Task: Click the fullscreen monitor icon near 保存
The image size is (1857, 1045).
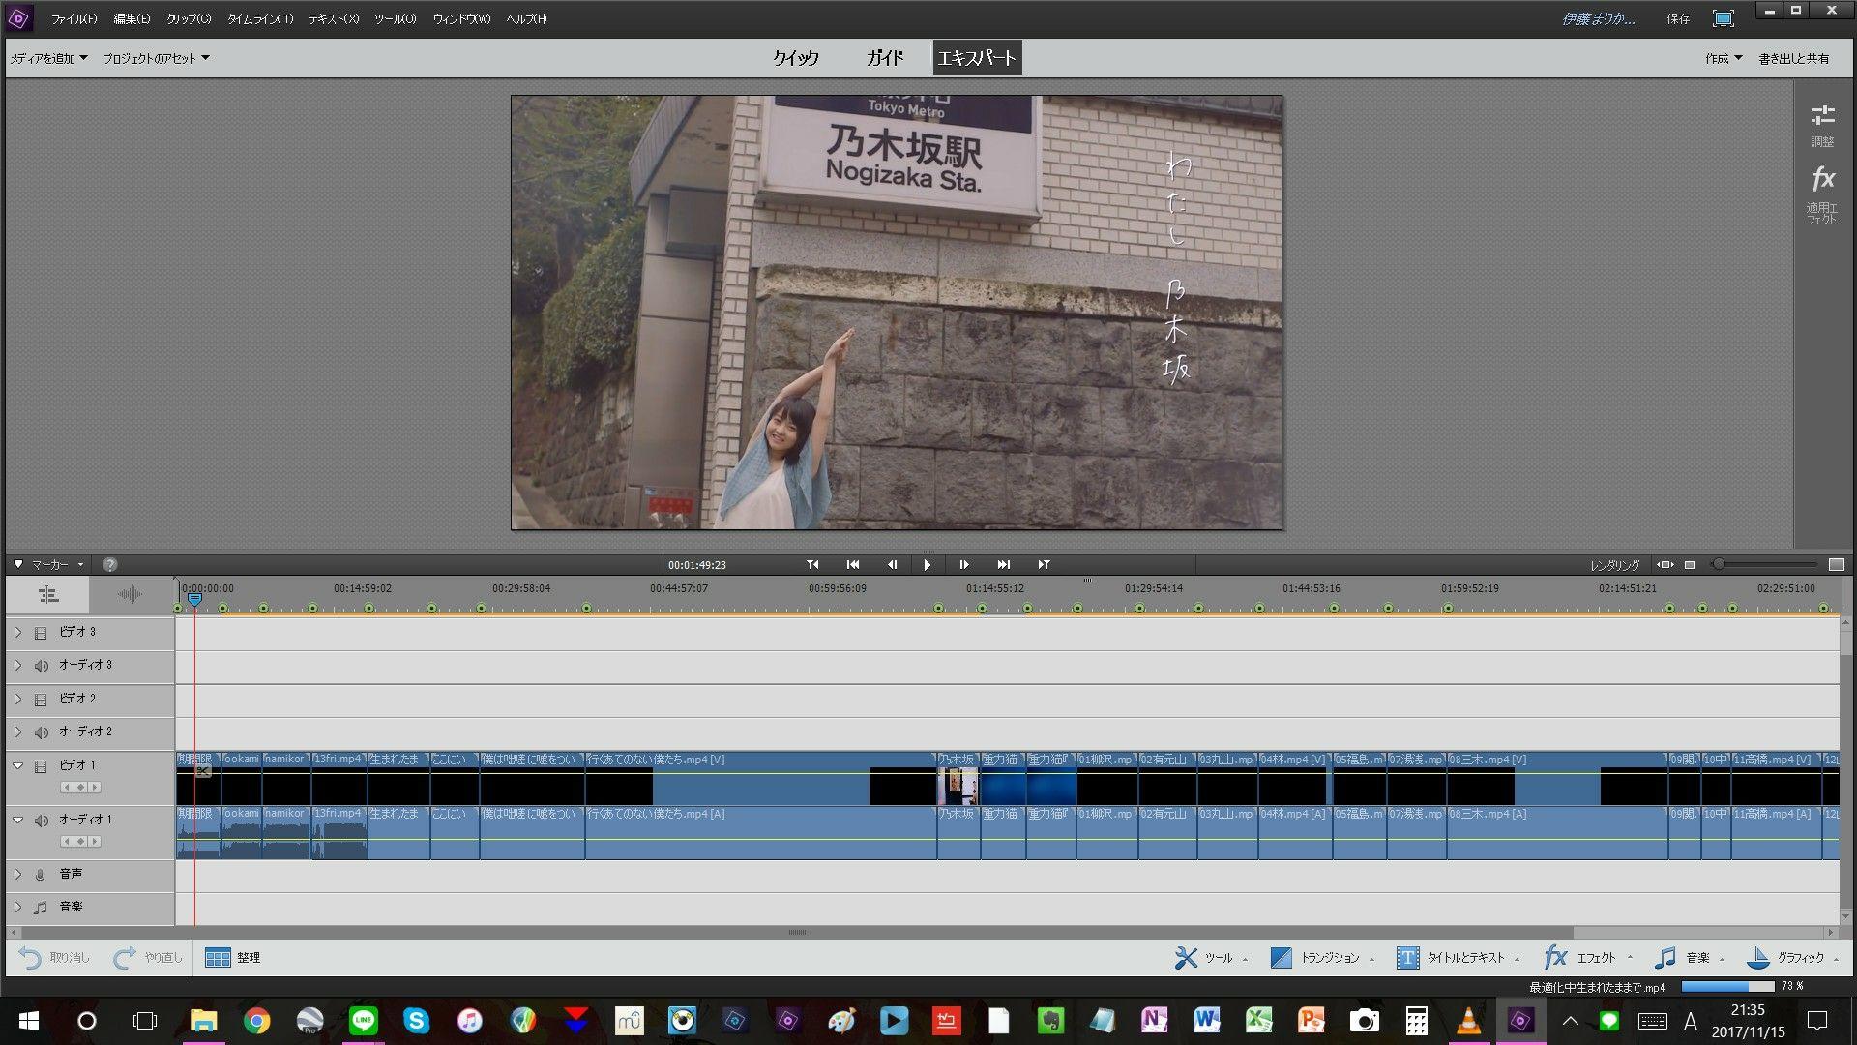Action: coord(1724,18)
